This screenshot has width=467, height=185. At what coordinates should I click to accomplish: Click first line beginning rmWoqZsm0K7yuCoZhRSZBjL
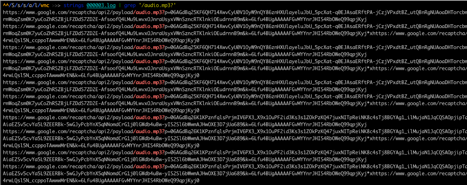[x=185, y=19]
